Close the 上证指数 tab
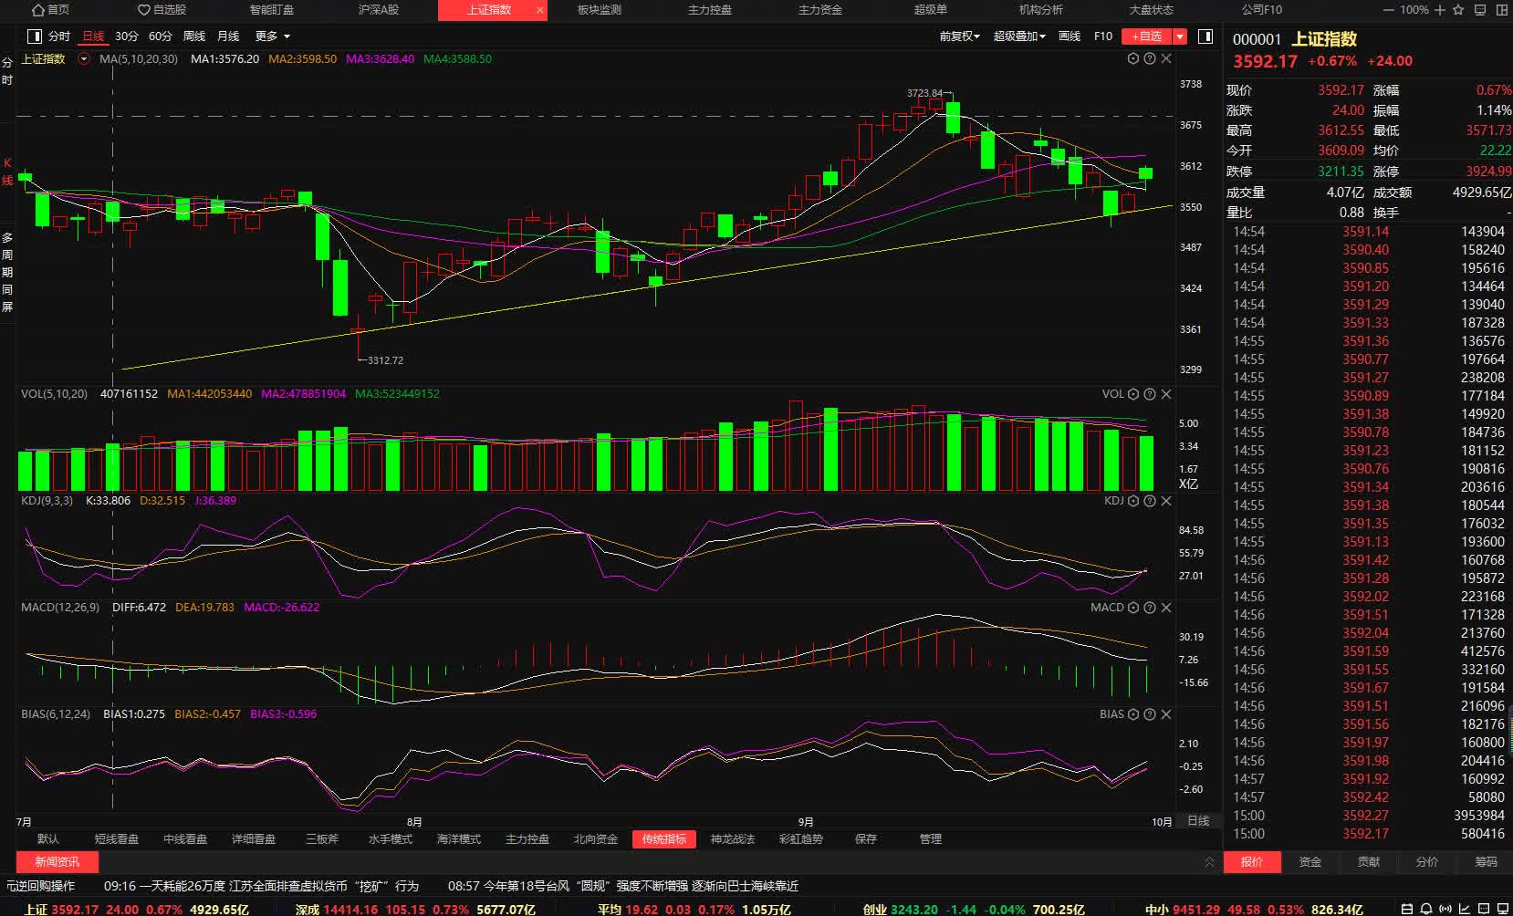 [x=540, y=11]
